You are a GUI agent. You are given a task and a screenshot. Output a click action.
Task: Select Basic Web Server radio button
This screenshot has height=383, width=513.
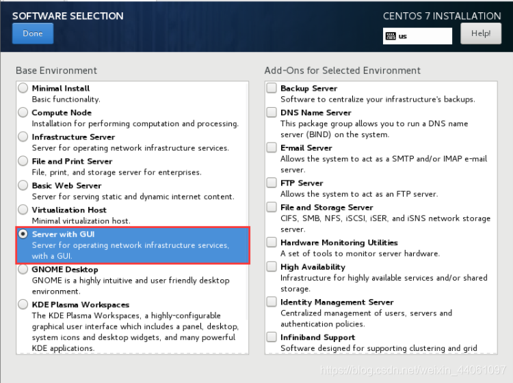click(x=23, y=185)
